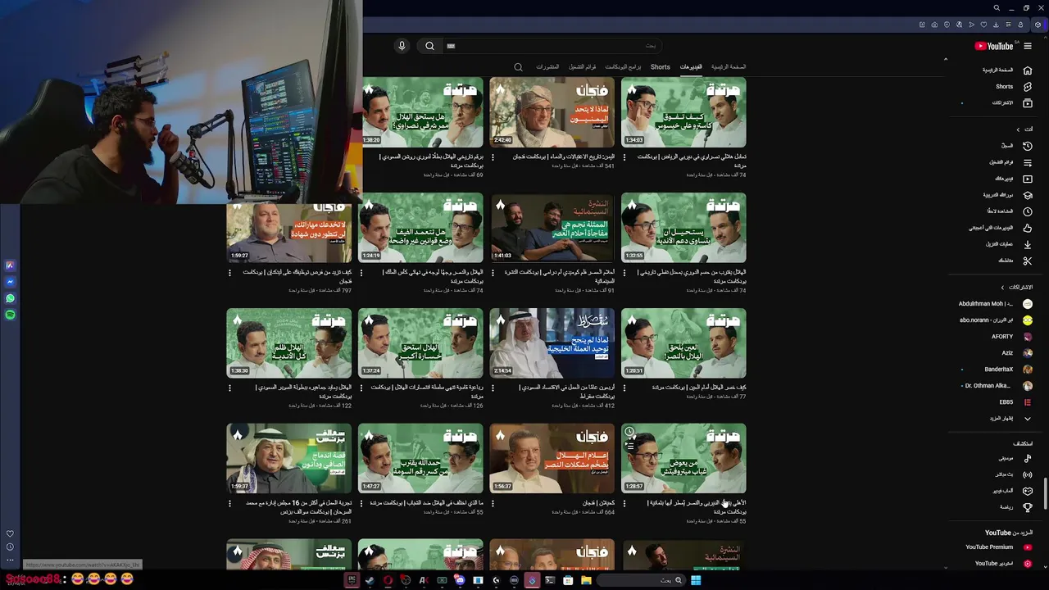Switch to the channel Home tab
This screenshot has width=1049, height=590.
coord(729,67)
